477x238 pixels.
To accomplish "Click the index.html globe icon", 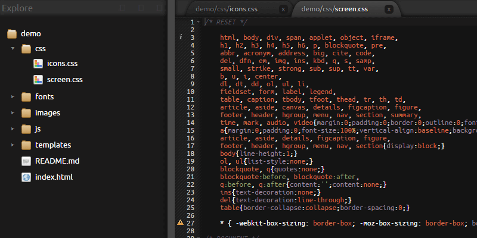I will [26, 177].
